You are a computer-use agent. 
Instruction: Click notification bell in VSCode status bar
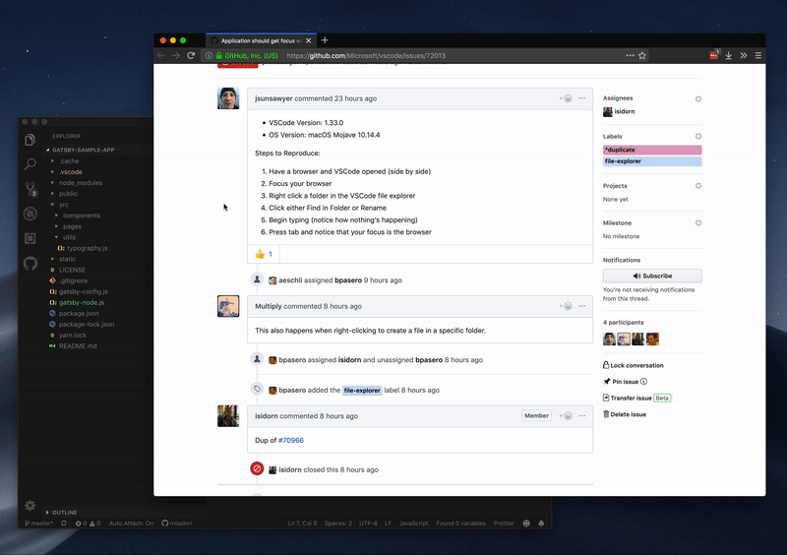tap(541, 524)
